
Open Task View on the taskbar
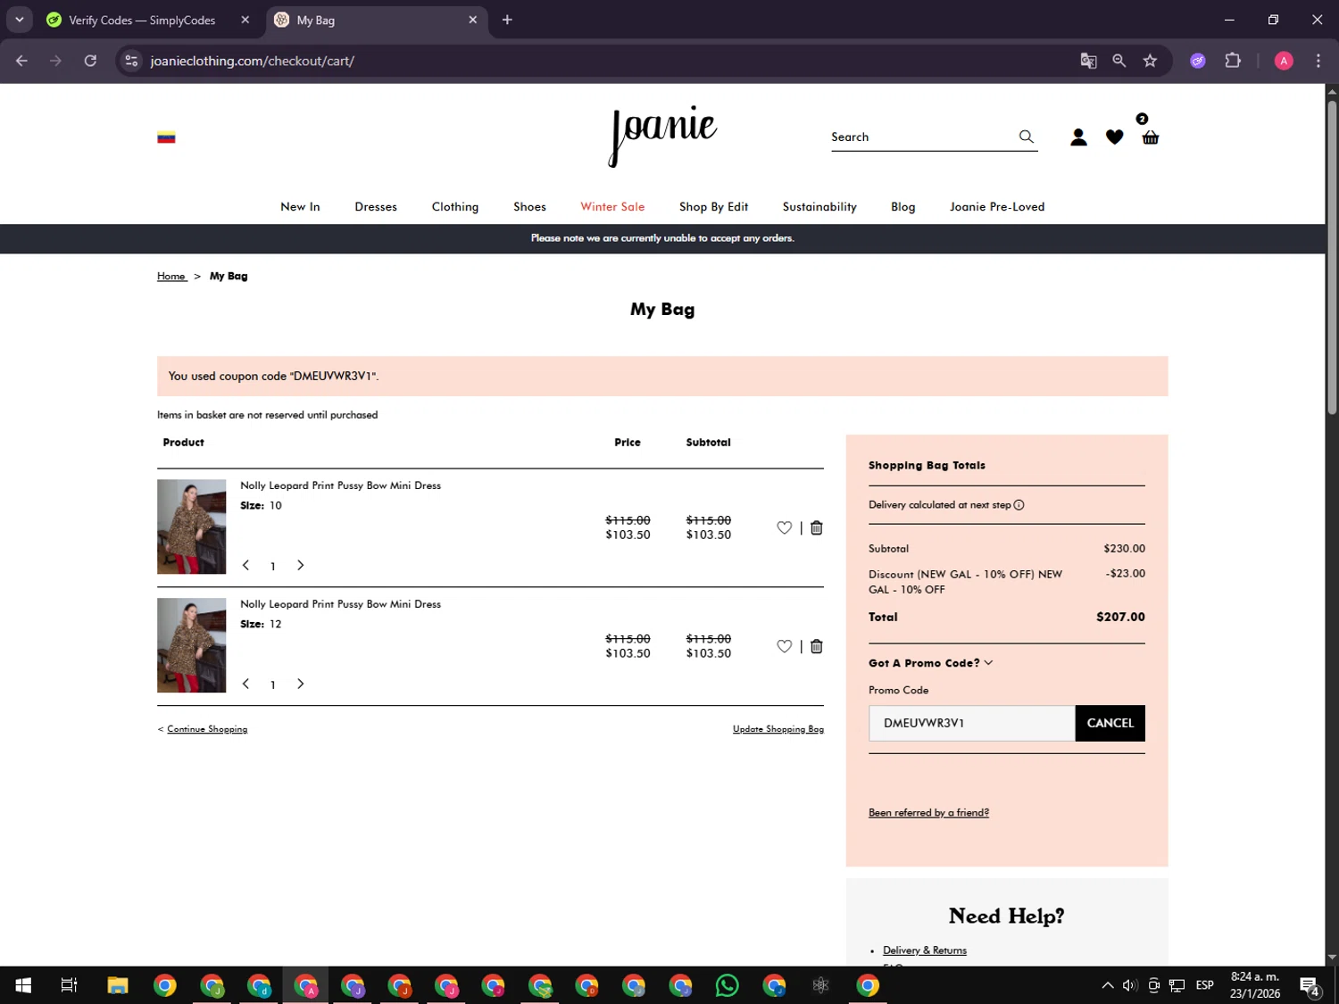point(69,985)
